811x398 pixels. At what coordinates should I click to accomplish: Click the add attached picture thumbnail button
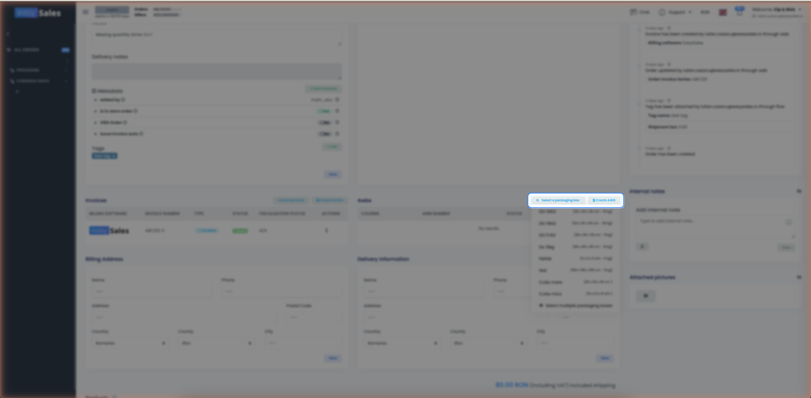[x=645, y=296]
